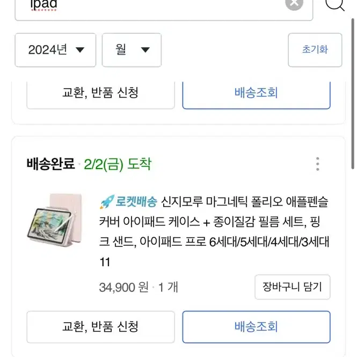Reset filters with the 초기화 button
The width and height of the screenshot is (357, 357).
[x=315, y=50]
